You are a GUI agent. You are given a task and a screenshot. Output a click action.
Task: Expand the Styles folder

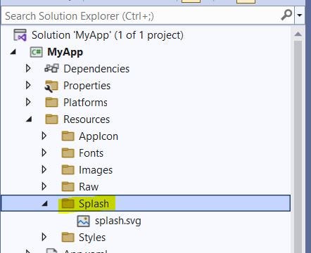(44, 237)
